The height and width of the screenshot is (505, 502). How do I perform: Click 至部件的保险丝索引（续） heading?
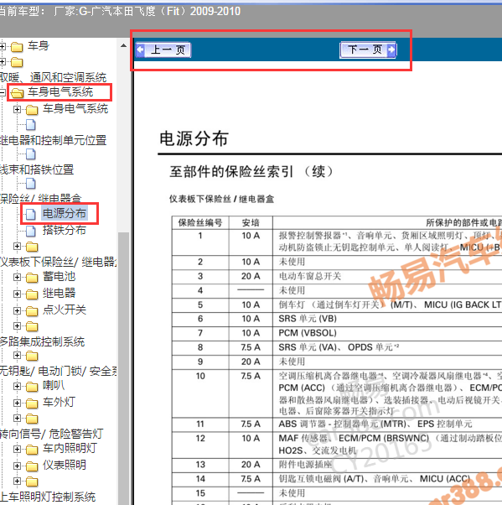click(x=251, y=172)
